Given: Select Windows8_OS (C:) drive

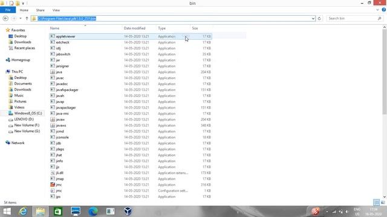Looking at the screenshot, I should pyautogui.click(x=28, y=113).
